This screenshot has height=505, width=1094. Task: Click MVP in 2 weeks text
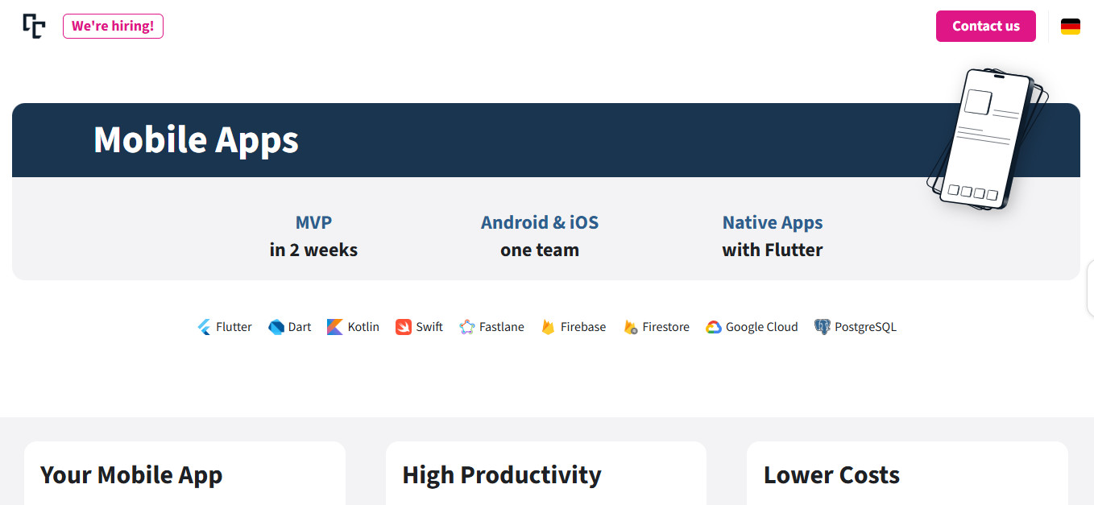point(313,236)
